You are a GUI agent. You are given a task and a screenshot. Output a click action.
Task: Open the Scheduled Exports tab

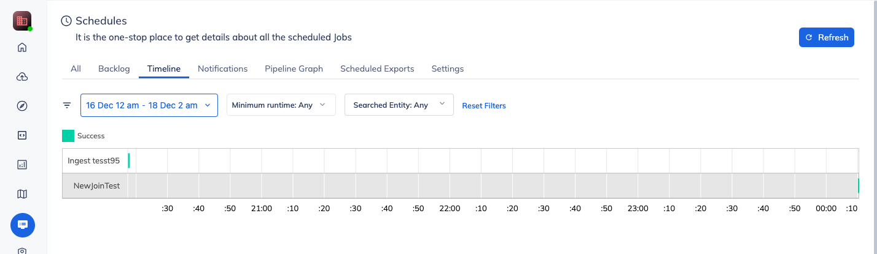(x=377, y=69)
